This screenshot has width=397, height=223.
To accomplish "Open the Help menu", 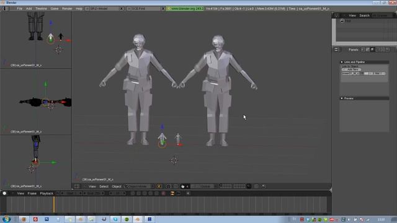I will coord(79,9).
